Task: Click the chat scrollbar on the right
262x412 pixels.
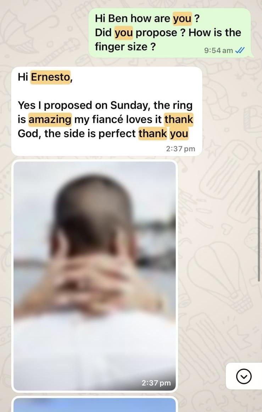Action: (259, 226)
